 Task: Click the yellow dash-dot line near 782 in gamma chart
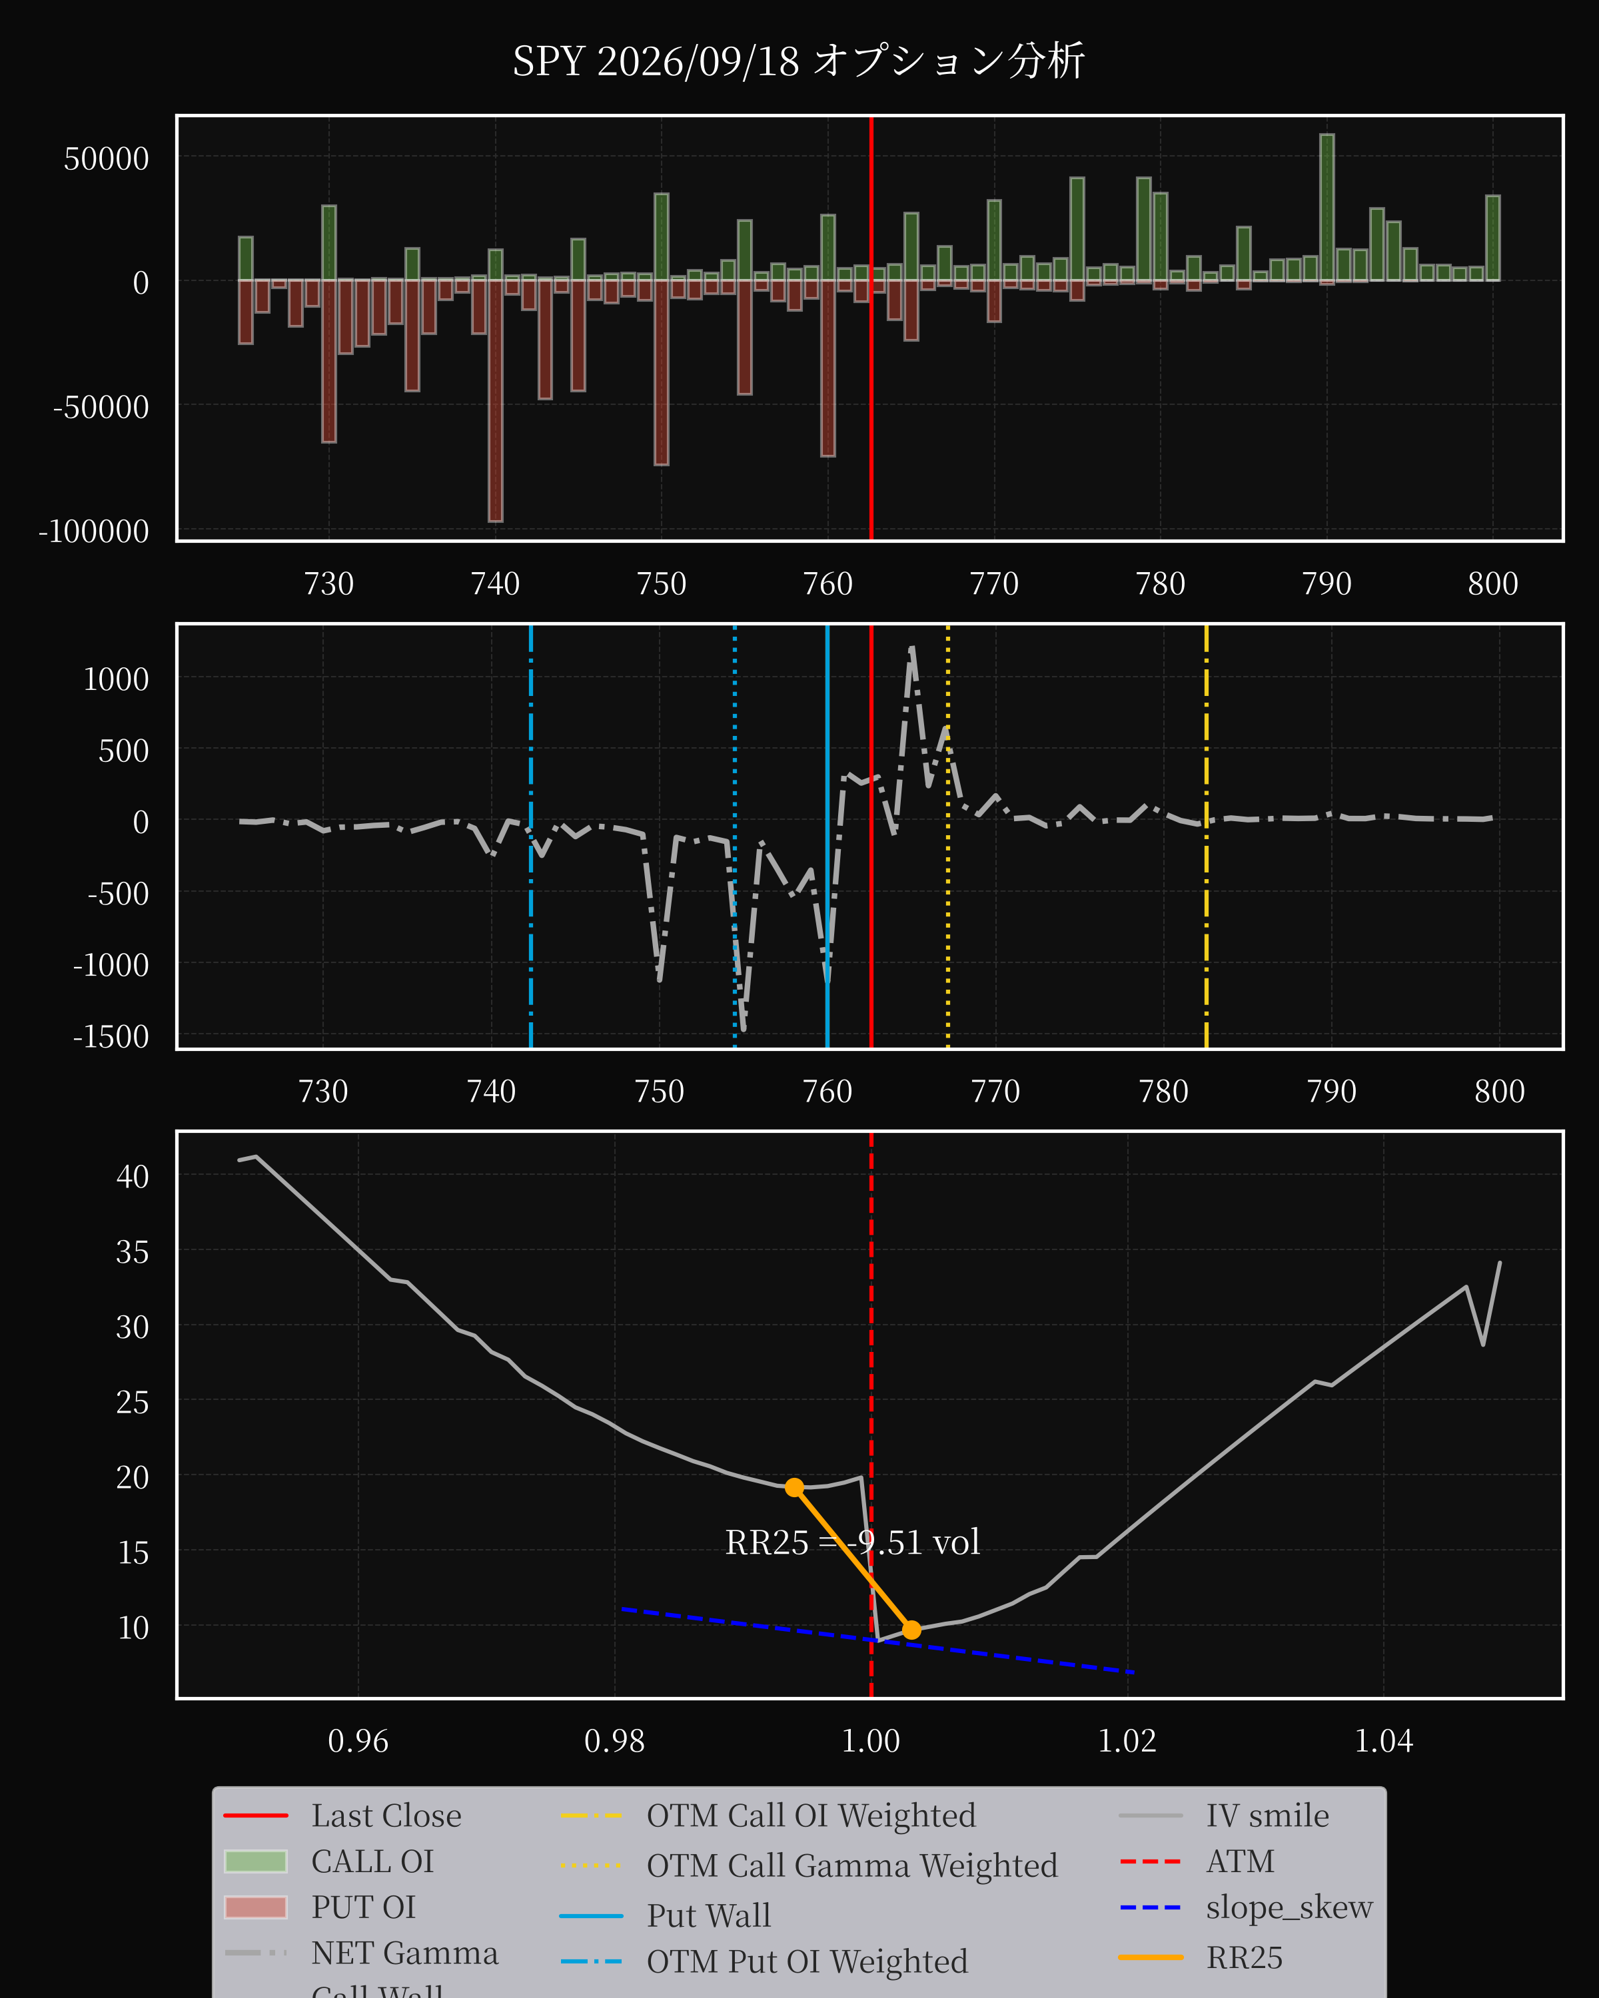tap(1206, 836)
